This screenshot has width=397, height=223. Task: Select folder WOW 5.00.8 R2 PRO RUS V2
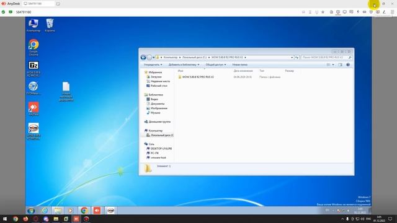[x=196, y=77]
